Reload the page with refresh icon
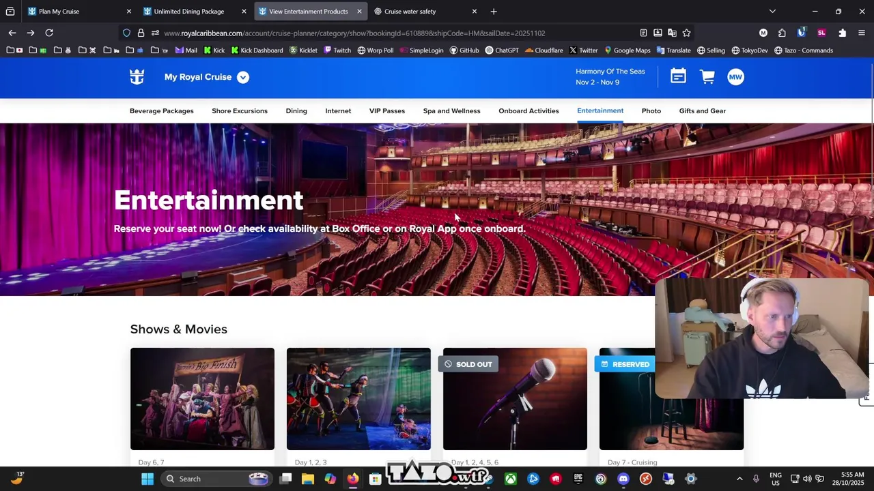Screen dimensions: 874x491 point(49,33)
